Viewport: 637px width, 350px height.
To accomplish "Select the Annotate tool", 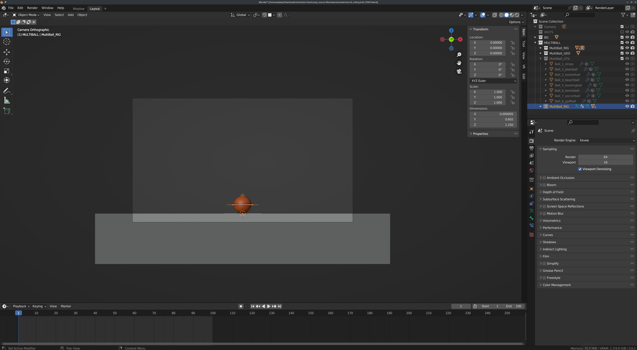I will (x=6, y=90).
